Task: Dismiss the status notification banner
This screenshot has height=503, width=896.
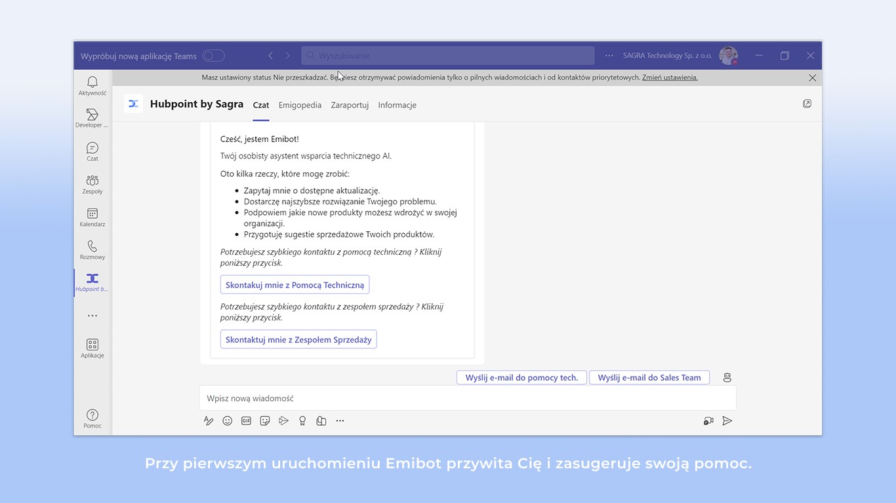Action: (812, 77)
